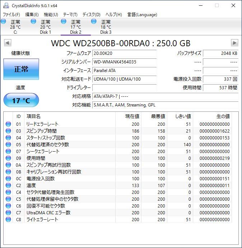Click status orb for リードエラーレート row

[x=8, y=124]
